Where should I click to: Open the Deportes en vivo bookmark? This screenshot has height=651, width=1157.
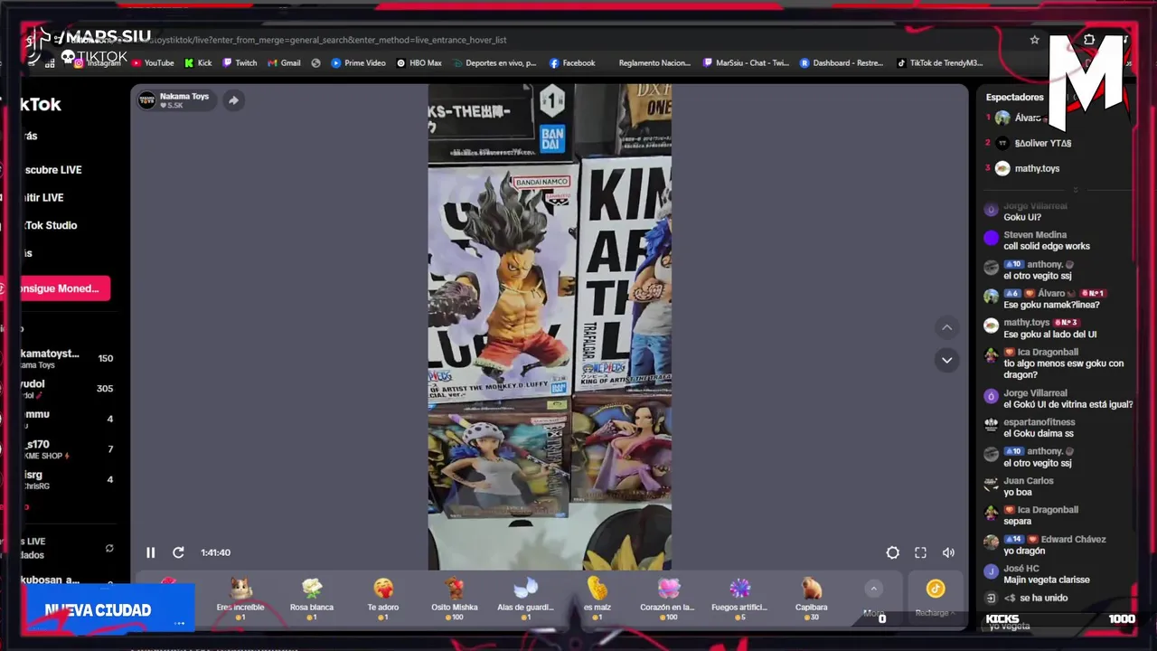(494, 63)
